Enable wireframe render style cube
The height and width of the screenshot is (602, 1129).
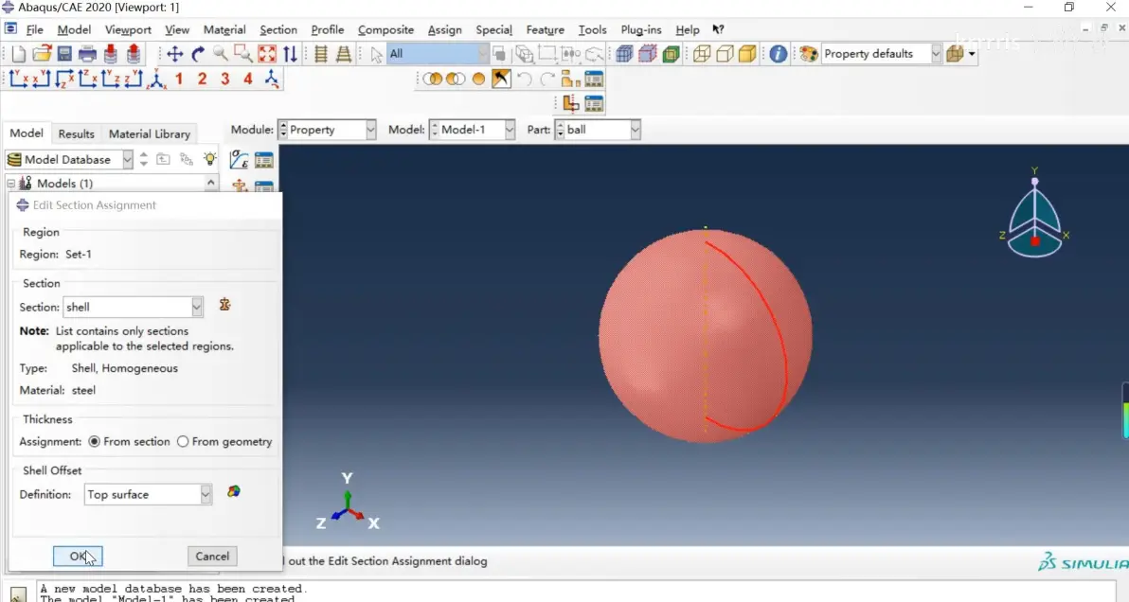tap(702, 54)
